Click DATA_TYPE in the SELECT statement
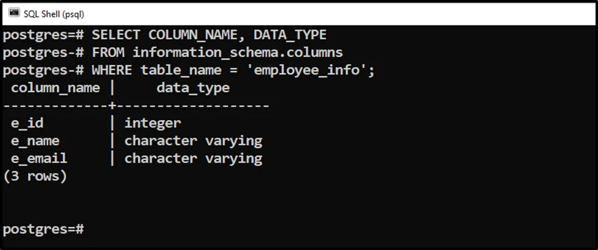This screenshot has height=250, width=598. (x=290, y=35)
